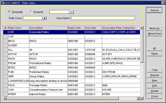Viewport: 166px width, 103px height.
Task: Click the Move Down button
Action: 154,33
